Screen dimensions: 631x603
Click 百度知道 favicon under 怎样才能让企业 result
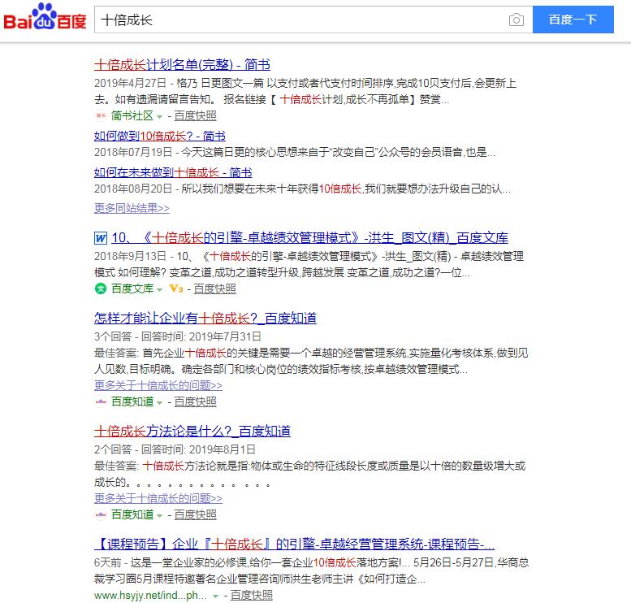click(101, 401)
